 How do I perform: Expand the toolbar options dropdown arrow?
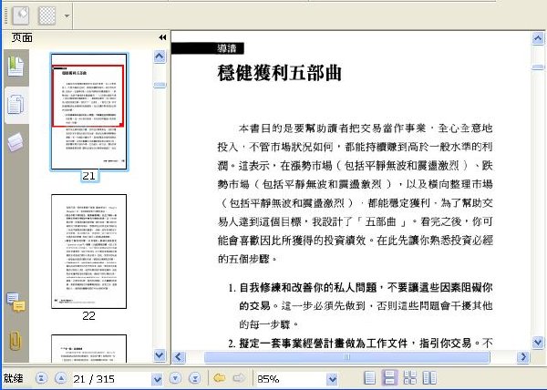click(x=67, y=15)
